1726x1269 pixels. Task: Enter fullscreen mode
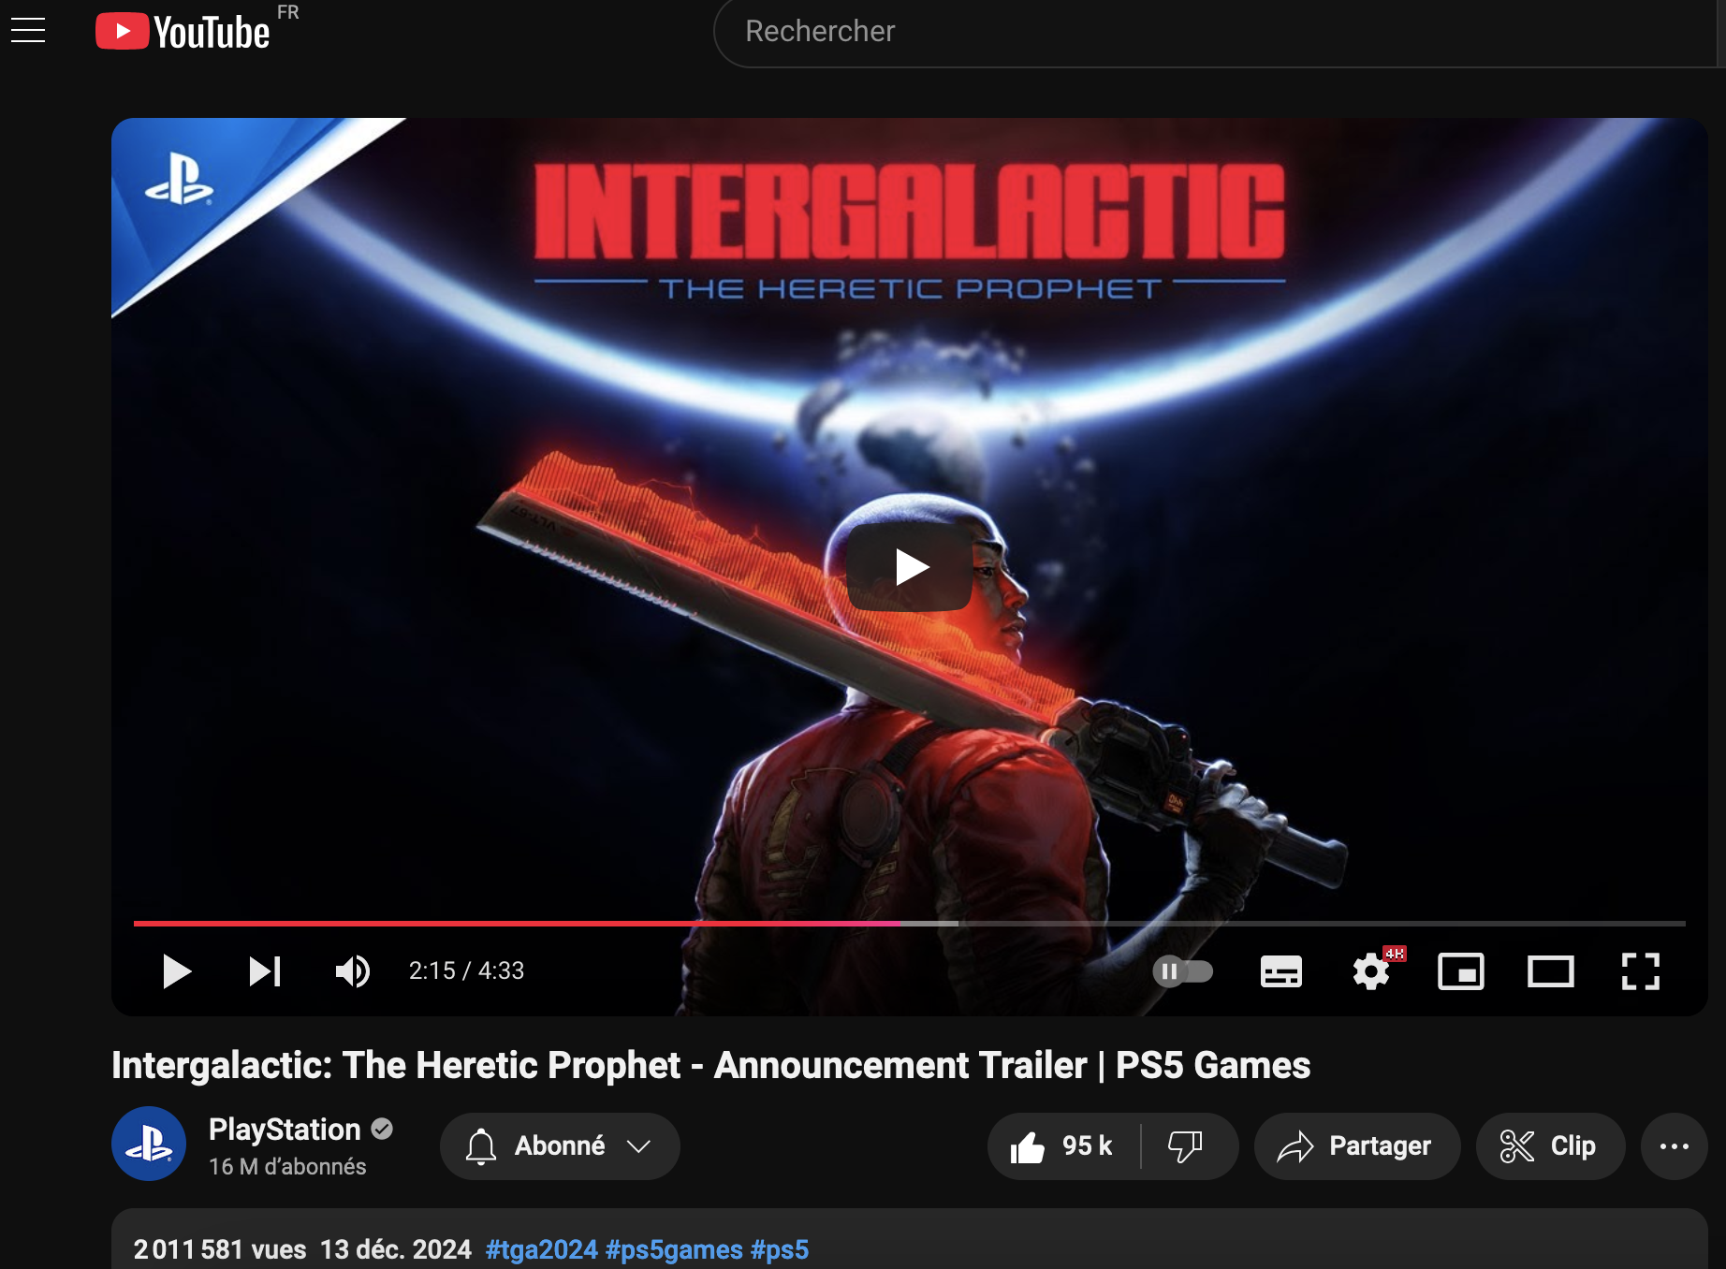(x=1640, y=971)
